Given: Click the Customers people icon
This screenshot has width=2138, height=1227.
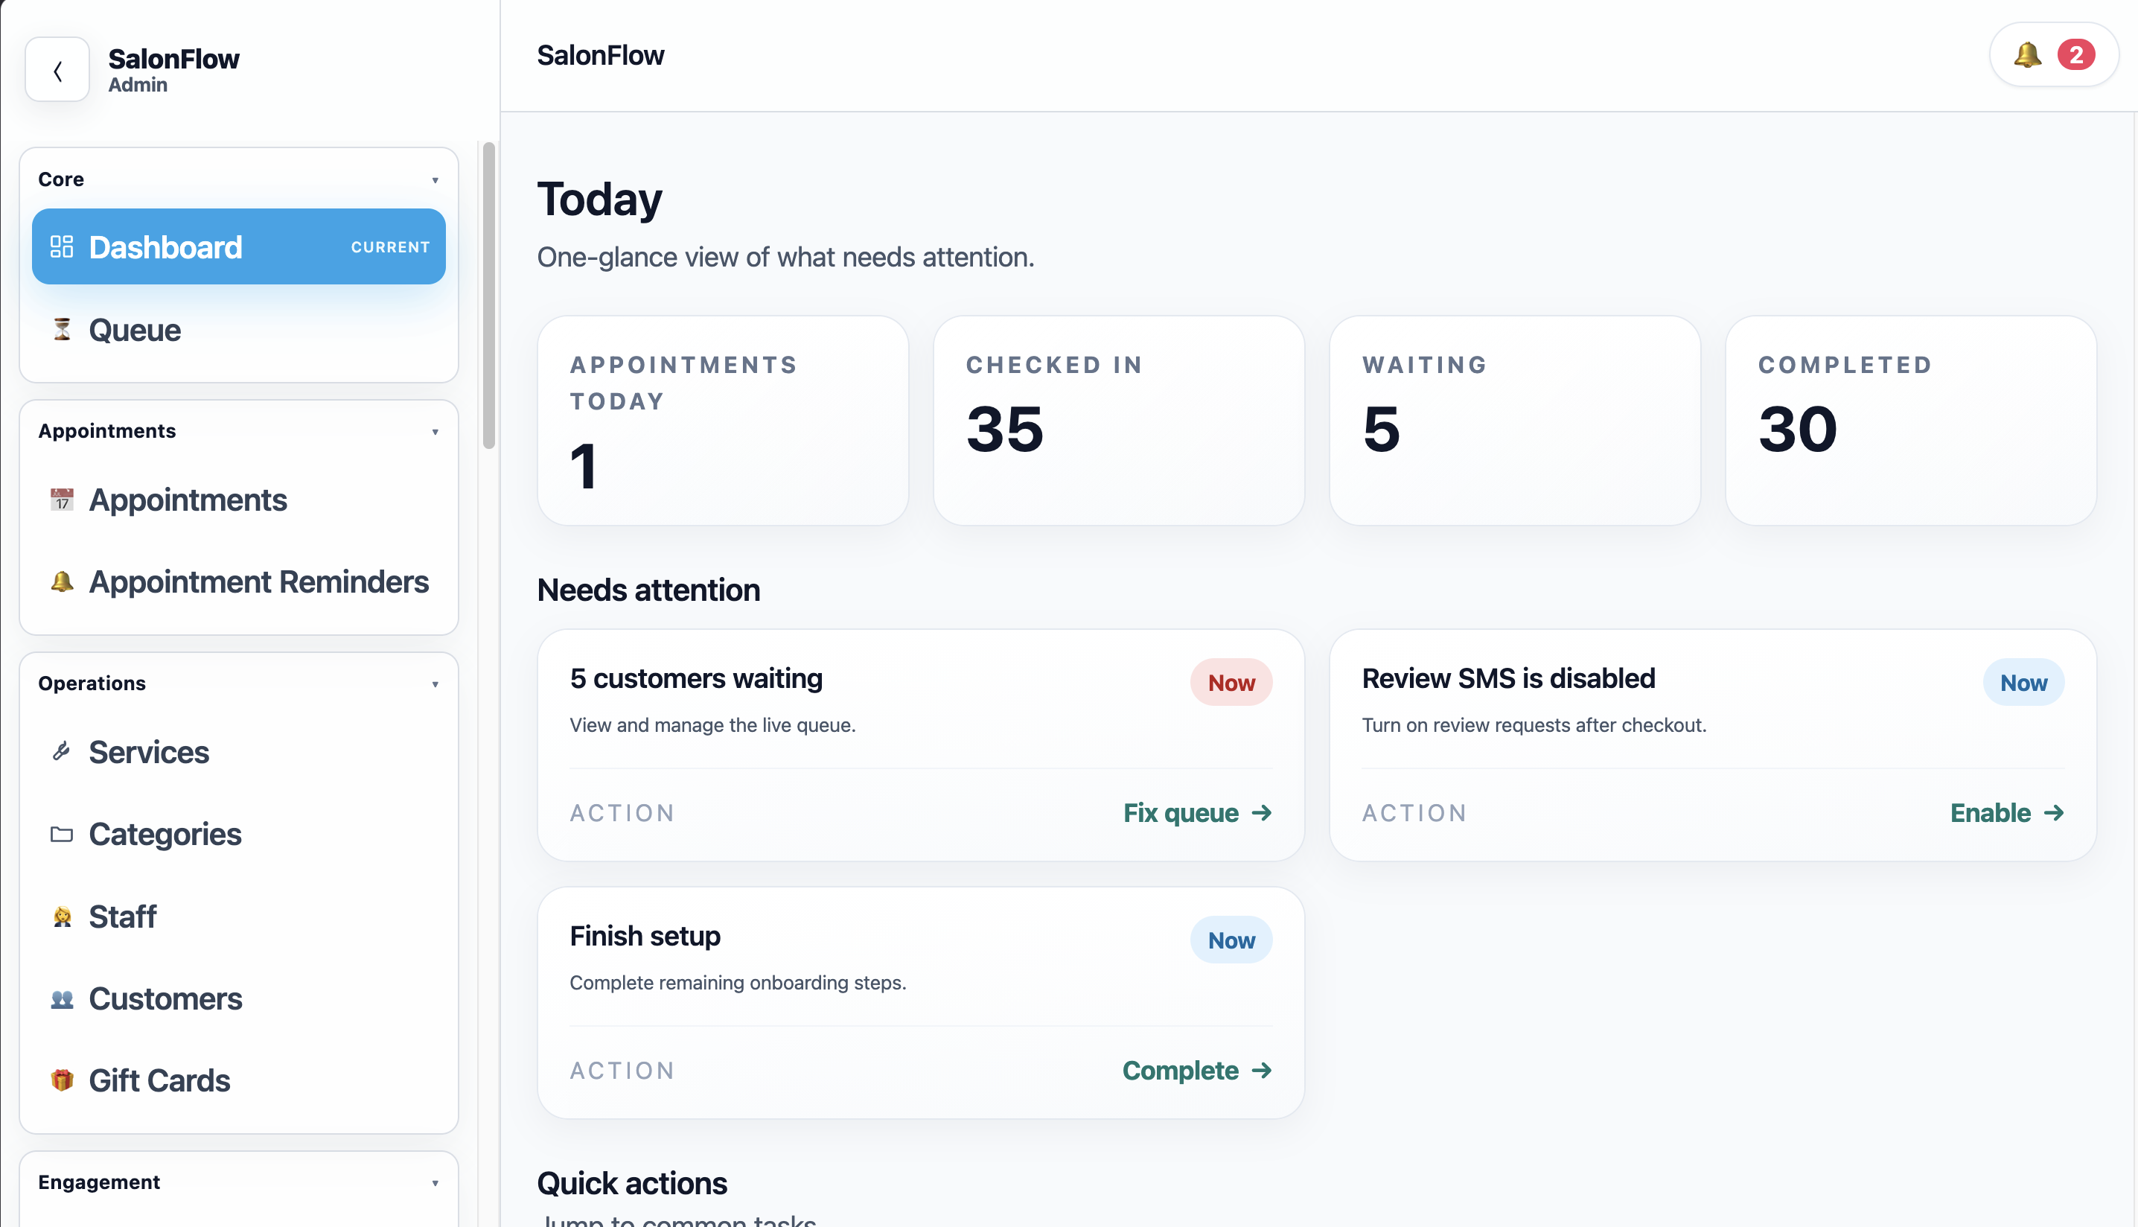Looking at the screenshot, I should coord(62,998).
